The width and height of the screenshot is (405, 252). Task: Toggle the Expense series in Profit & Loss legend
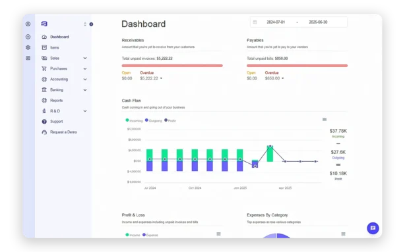click(x=150, y=235)
